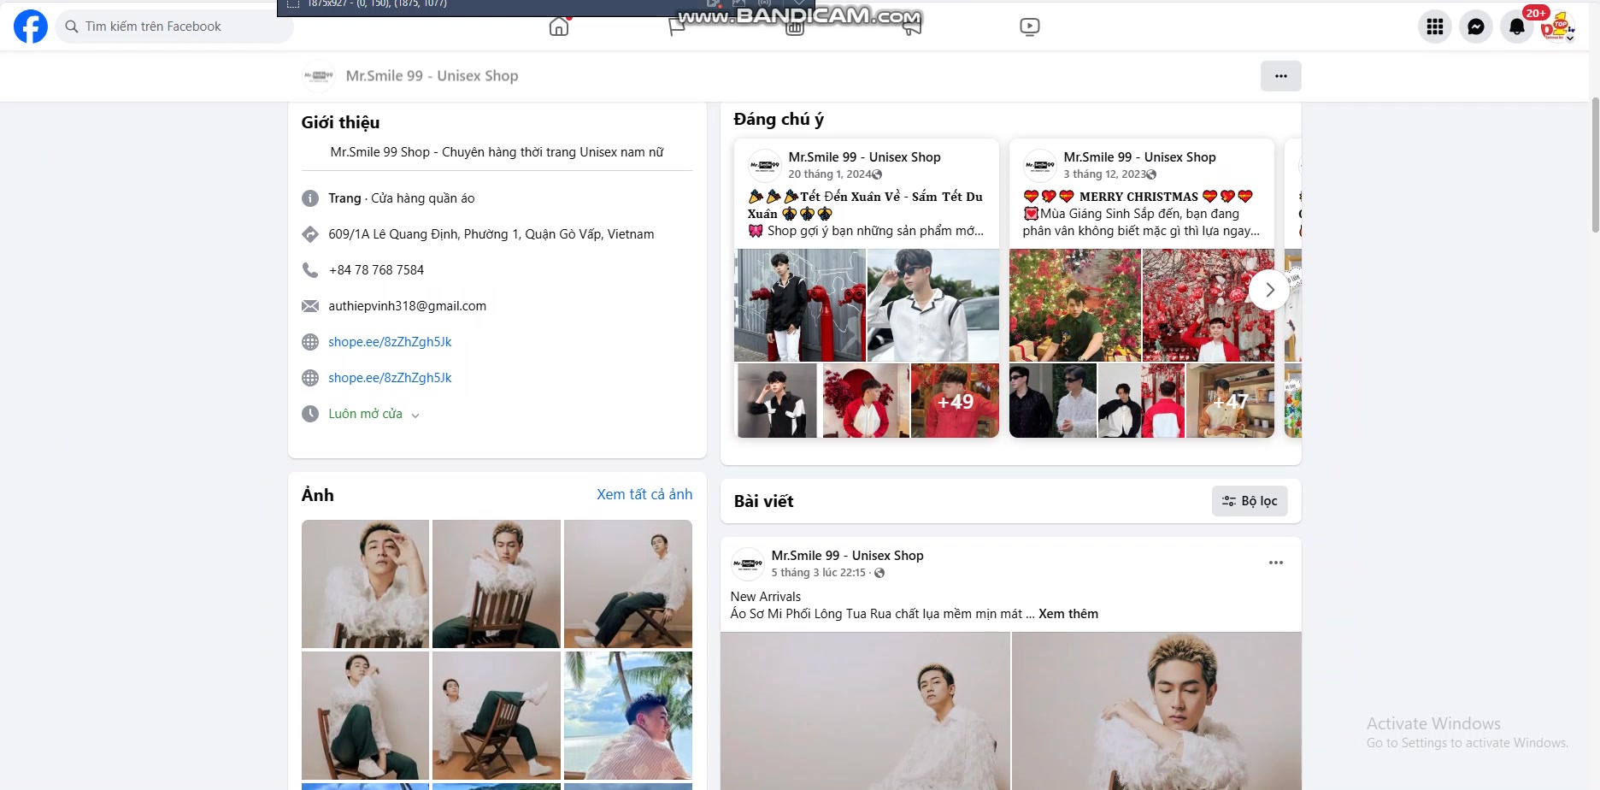
Task: Open the post options menu on New Arrivals post
Action: click(1276, 562)
